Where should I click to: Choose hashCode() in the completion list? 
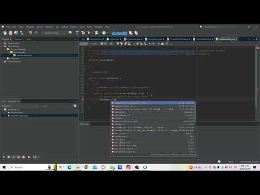click(x=153, y=136)
